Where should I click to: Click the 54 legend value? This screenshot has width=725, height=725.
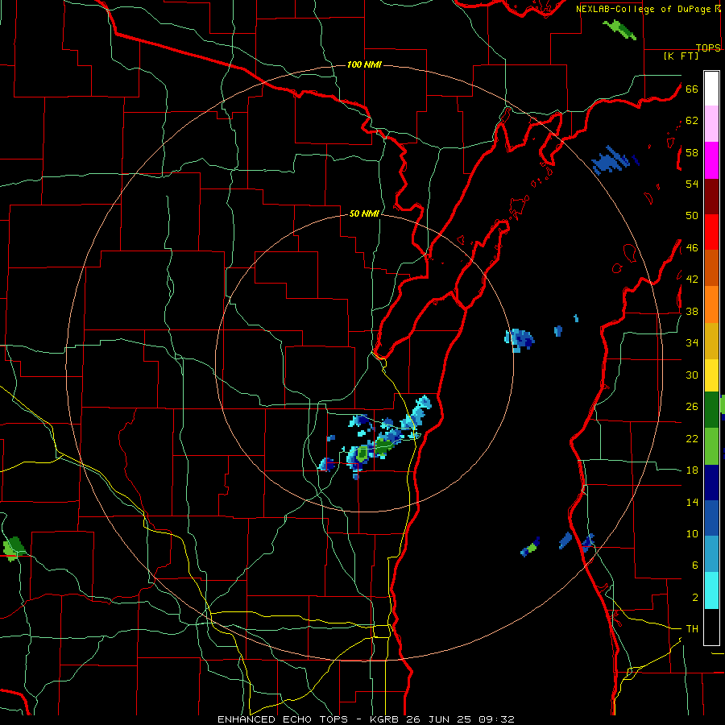[x=692, y=184]
